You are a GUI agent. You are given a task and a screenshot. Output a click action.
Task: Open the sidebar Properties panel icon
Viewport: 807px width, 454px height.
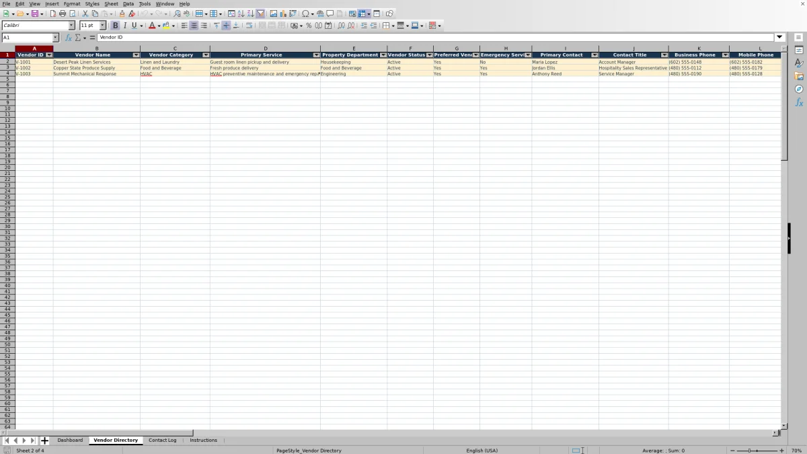pyautogui.click(x=799, y=50)
